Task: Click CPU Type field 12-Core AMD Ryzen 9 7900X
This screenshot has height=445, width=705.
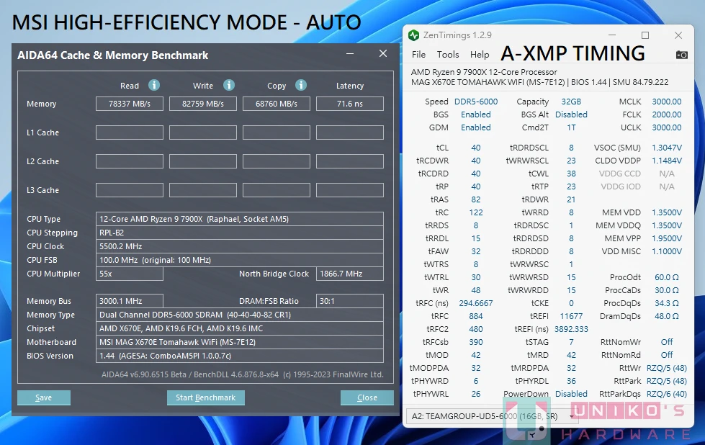Action: point(240,219)
